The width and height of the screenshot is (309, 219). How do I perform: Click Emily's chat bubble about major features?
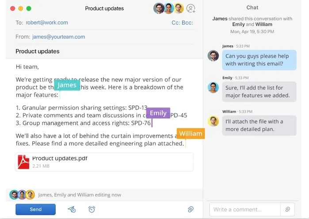pyautogui.click(x=259, y=92)
